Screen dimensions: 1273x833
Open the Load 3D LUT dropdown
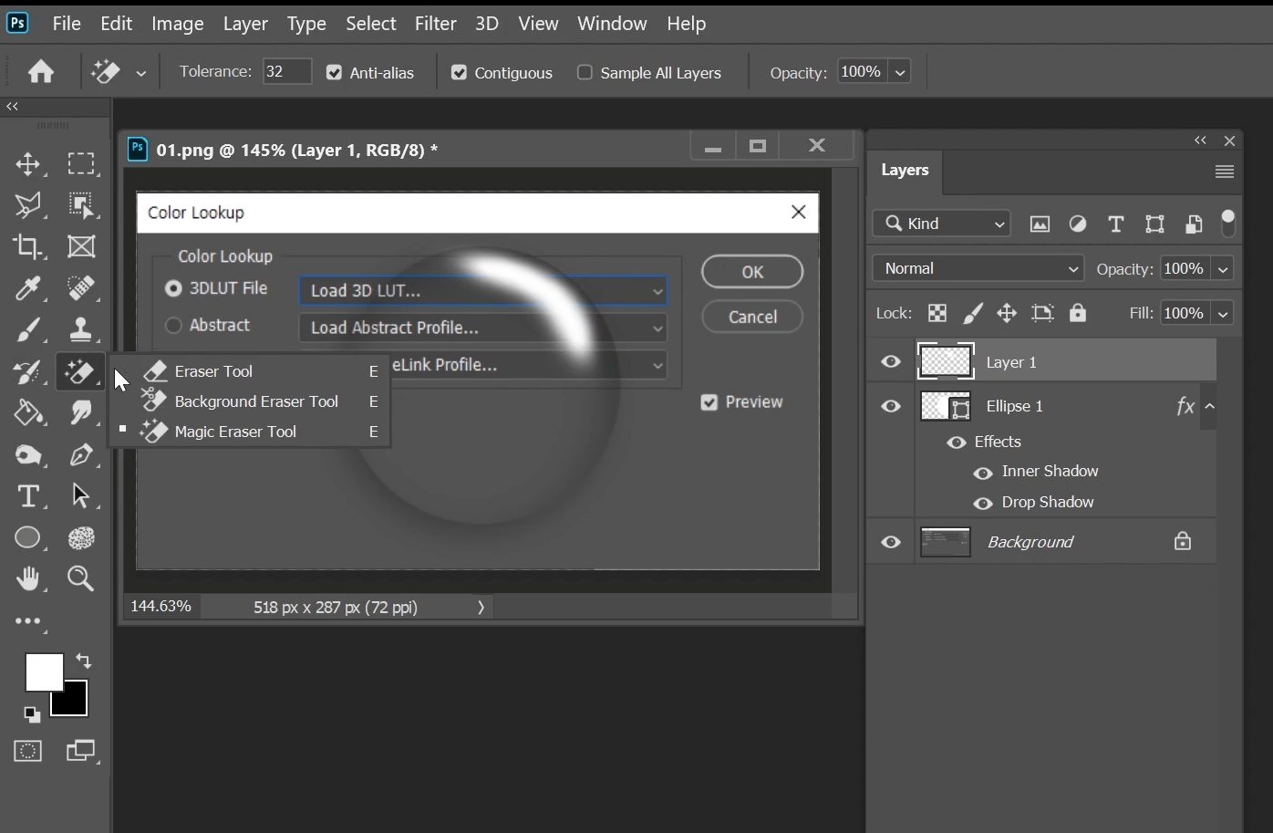[483, 291]
